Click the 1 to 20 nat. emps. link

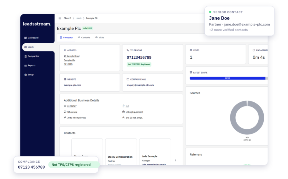(134, 118)
